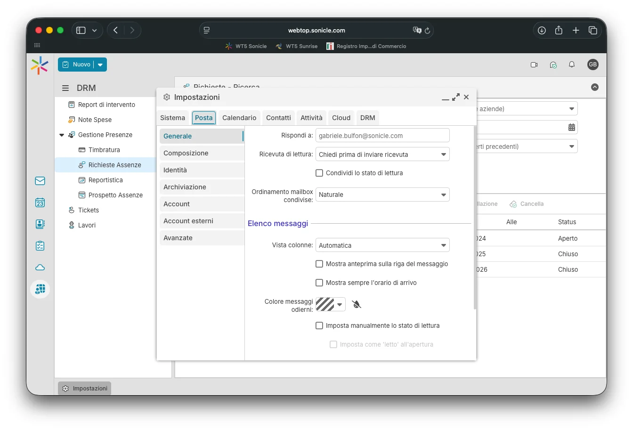Image resolution: width=633 pixels, height=430 pixels.
Task: Click the video camera meeting icon
Action: click(x=534, y=65)
